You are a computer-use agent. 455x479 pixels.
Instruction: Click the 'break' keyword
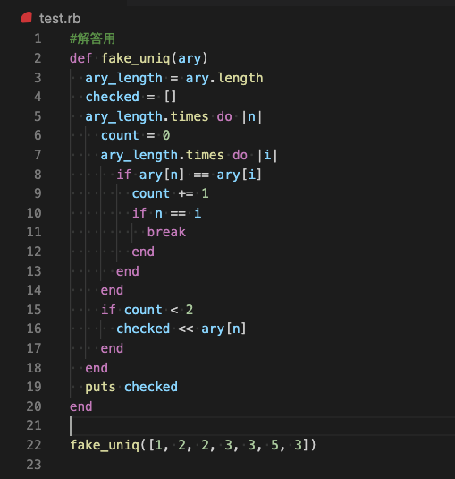(x=166, y=232)
